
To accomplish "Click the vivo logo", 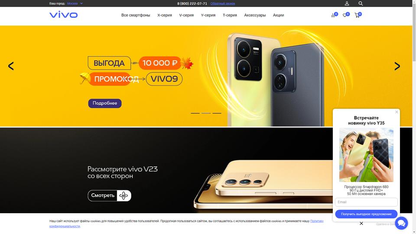I will click(63, 15).
